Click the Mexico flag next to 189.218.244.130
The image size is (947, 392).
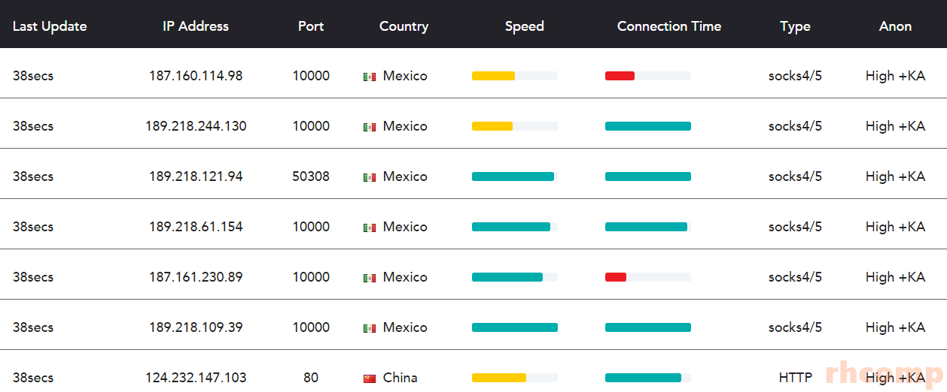369,127
